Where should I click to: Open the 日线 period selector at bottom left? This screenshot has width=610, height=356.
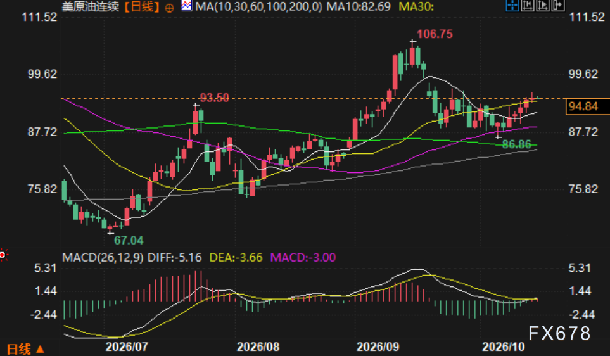tap(25, 349)
